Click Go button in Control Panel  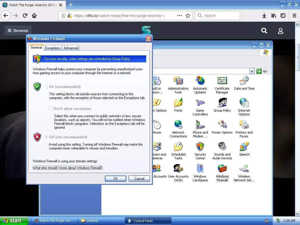click(262, 71)
